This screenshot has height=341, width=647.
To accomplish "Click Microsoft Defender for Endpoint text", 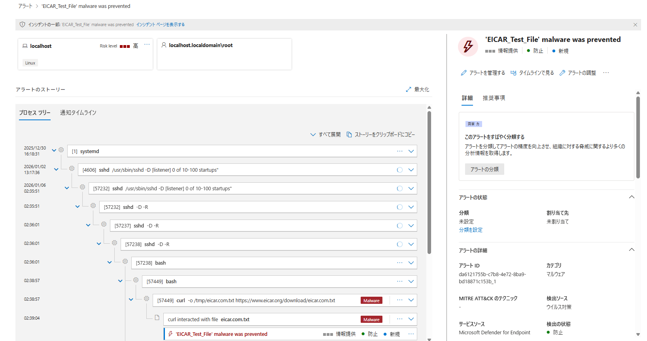I will 494,333.
